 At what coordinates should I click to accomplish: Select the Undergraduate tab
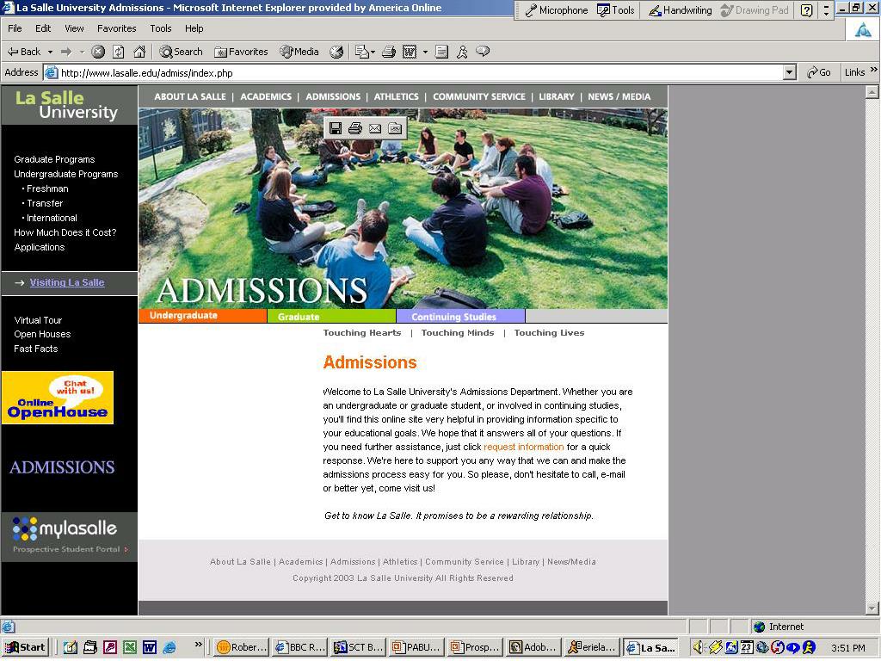(x=203, y=316)
